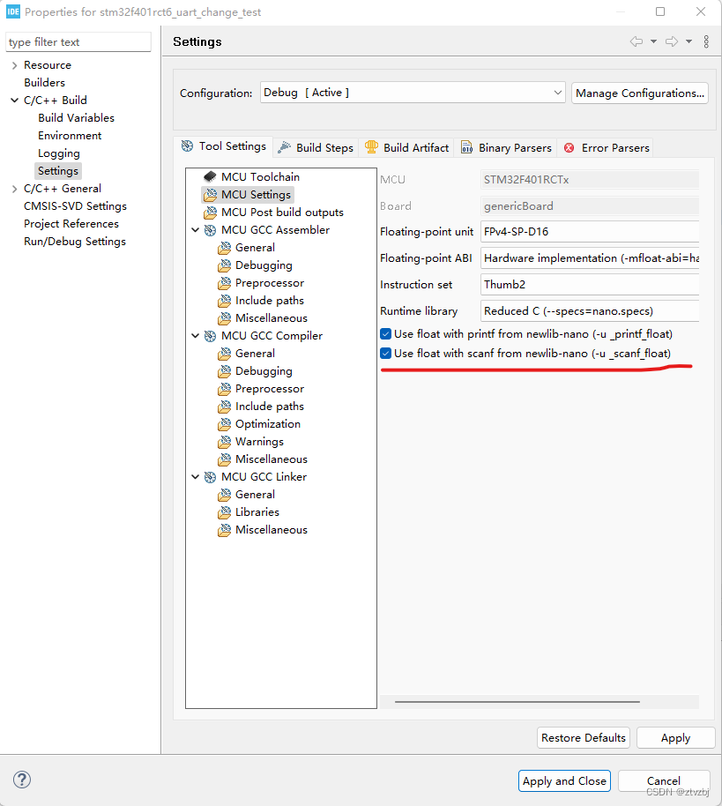Click the Apply and Close button

[564, 780]
